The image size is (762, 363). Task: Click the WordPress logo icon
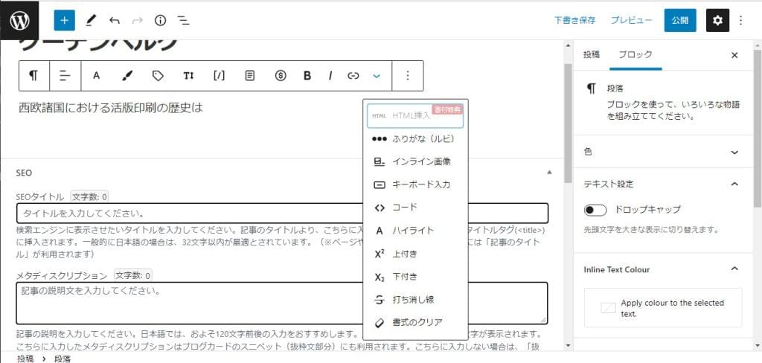pyautogui.click(x=20, y=20)
